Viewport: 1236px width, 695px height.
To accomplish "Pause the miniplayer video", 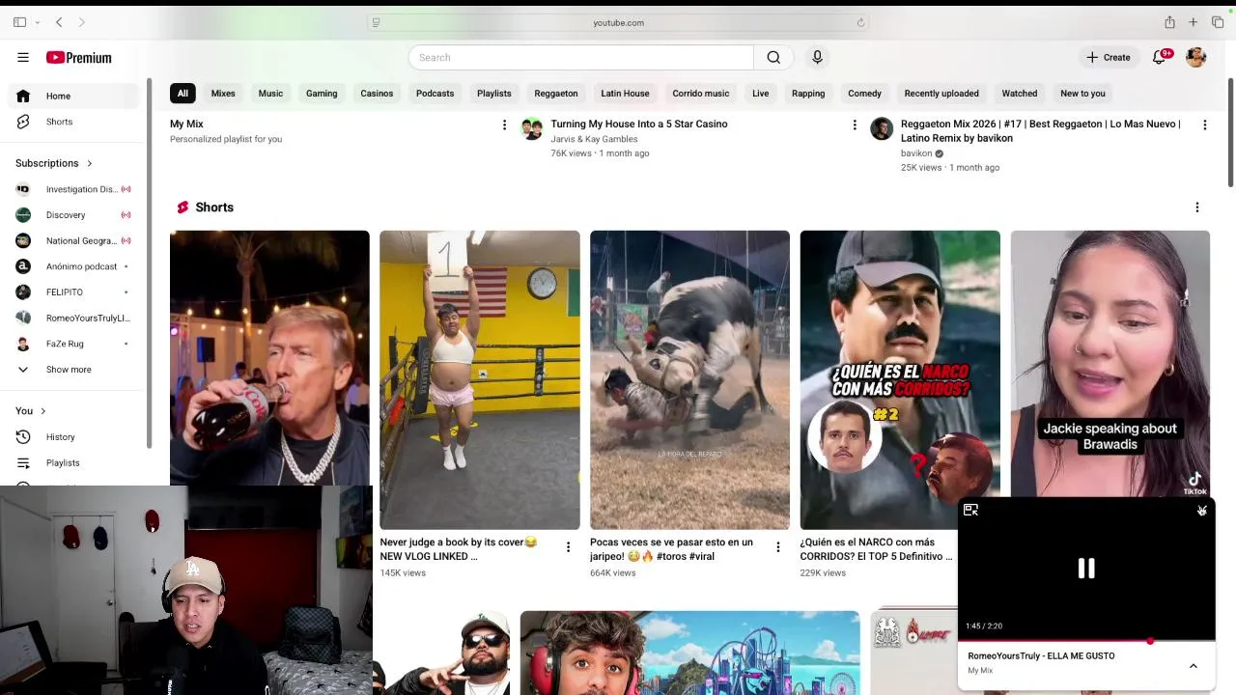I will (x=1086, y=569).
